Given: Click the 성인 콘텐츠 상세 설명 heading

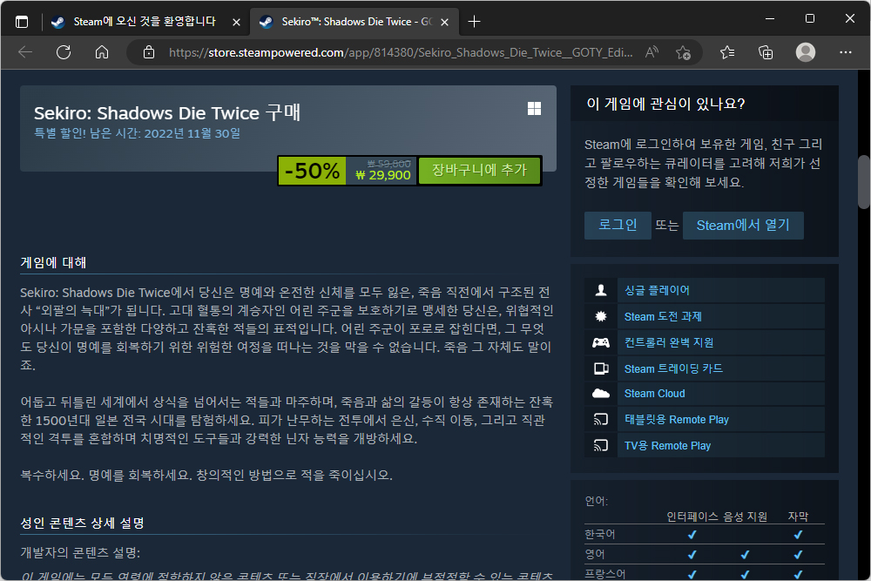Looking at the screenshot, I should pyautogui.click(x=82, y=523).
